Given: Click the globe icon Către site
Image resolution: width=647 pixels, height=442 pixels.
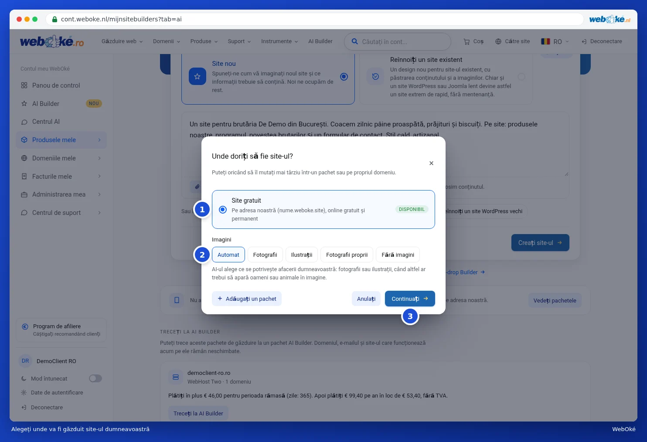Looking at the screenshot, I should (498, 41).
